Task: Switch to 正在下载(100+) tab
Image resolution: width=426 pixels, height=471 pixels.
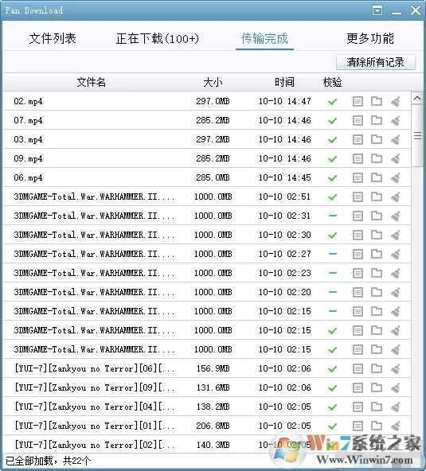Action: [x=157, y=38]
